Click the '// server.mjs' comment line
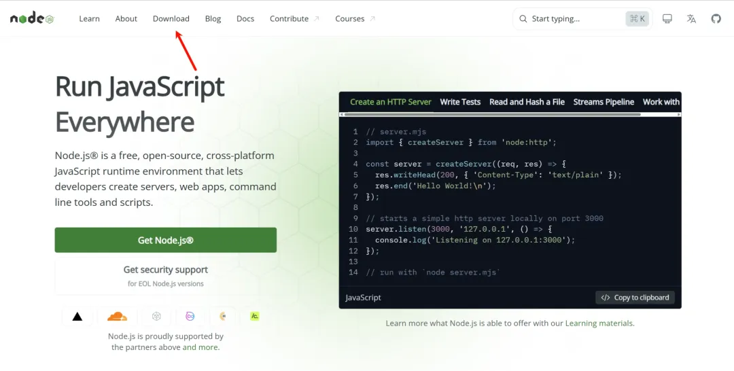This screenshot has width=734, height=371. coord(396,132)
